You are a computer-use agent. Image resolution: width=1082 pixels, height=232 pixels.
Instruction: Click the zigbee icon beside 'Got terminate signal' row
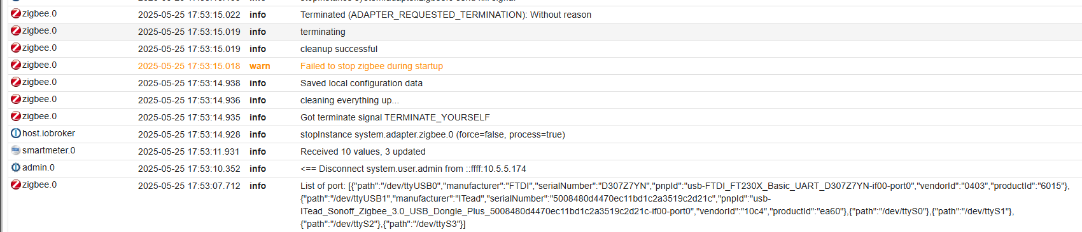16,116
